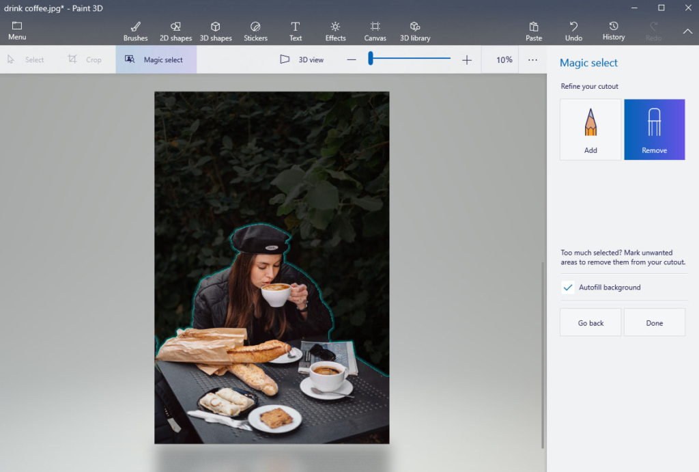Open the Effects panel

pos(335,31)
